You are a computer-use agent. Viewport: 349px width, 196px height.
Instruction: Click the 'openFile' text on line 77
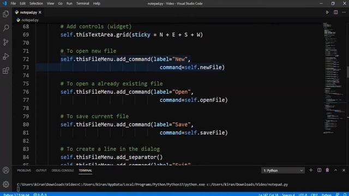tap(212, 100)
